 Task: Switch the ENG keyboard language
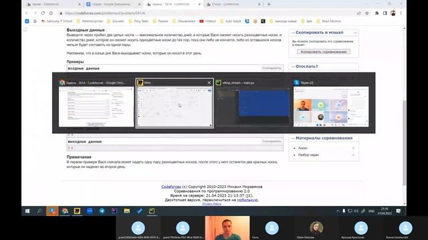click(372, 211)
